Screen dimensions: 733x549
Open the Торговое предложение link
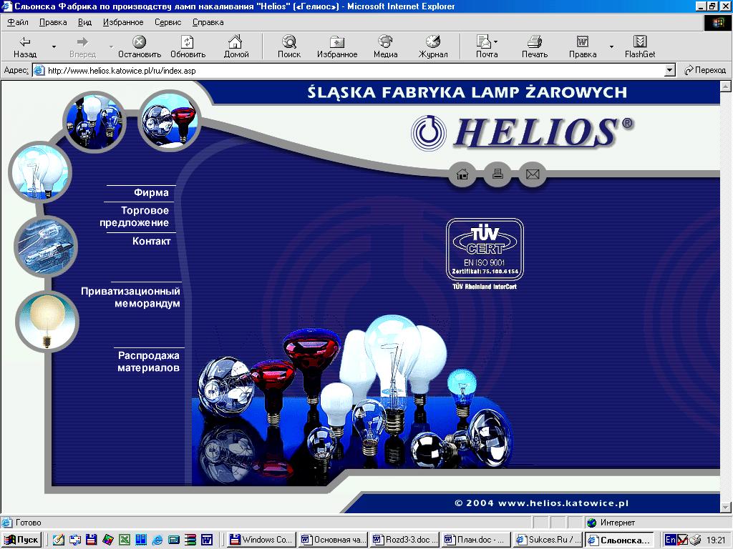pyautogui.click(x=135, y=217)
